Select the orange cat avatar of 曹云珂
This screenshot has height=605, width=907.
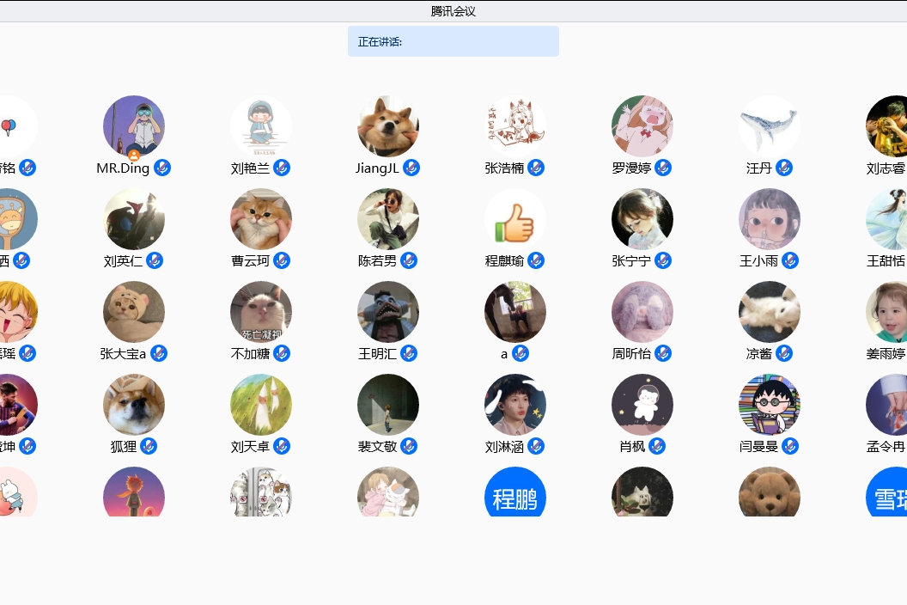point(261,219)
